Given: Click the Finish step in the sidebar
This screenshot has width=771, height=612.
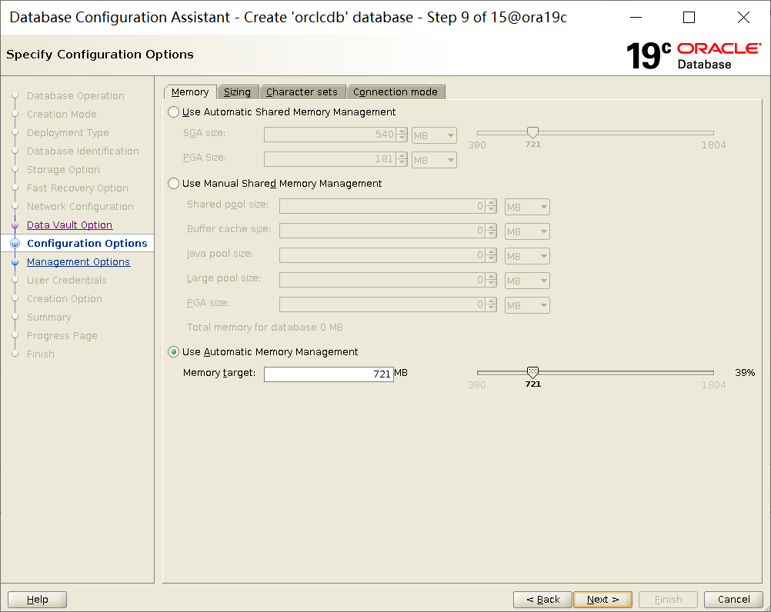Looking at the screenshot, I should (x=41, y=354).
